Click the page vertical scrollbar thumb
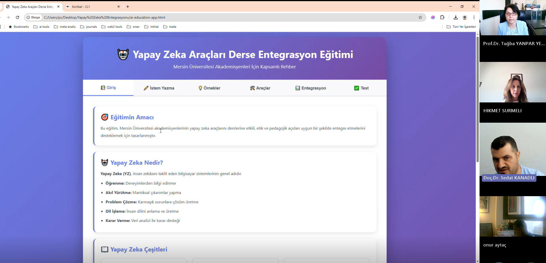Image resolution: width=546 pixels, height=263 pixels. [477, 98]
